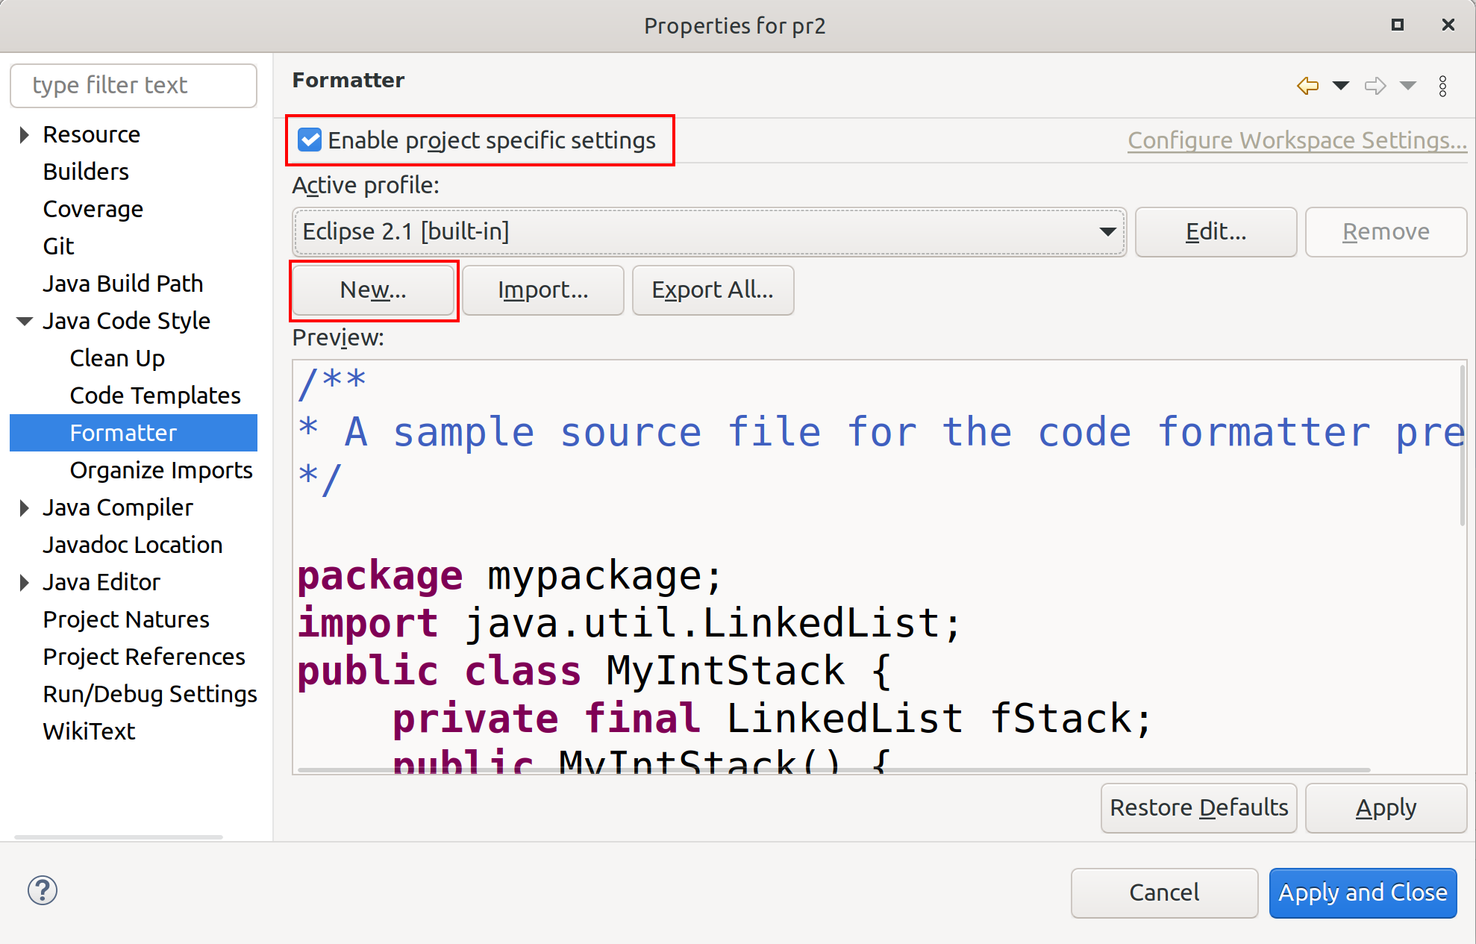Click the forward navigation arrow icon
The image size is (1476, 944).
(1375, 86)
